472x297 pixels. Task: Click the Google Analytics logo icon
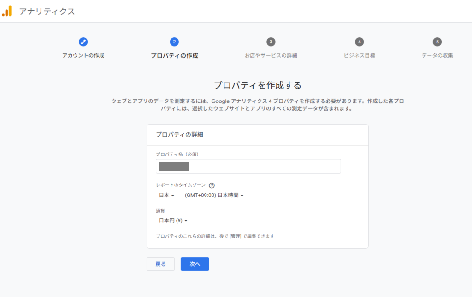[x=7, y=11]
